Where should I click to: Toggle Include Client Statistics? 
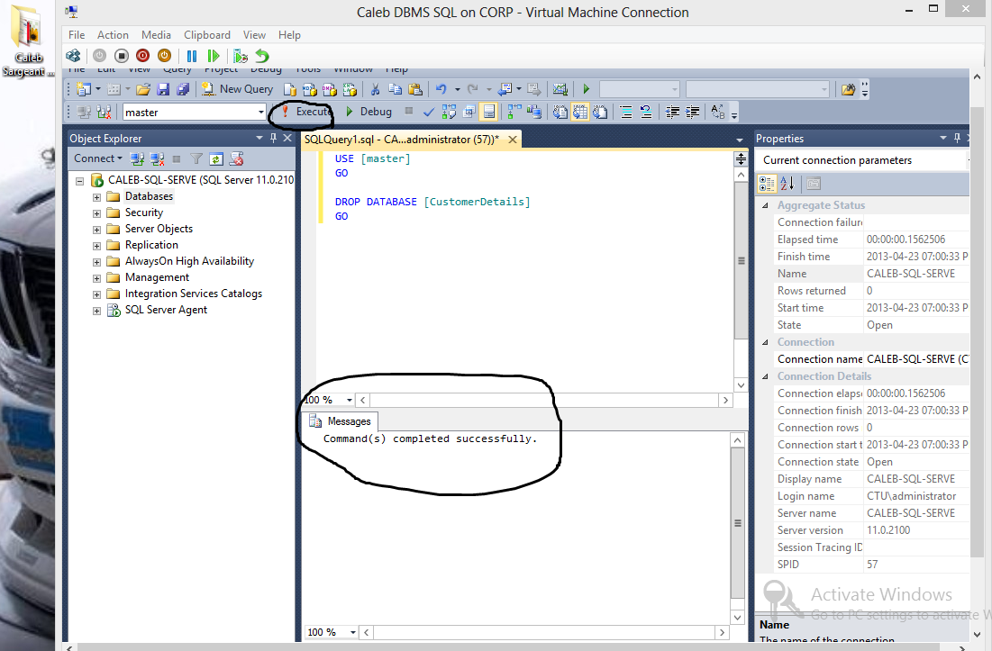tap(534, 112)
